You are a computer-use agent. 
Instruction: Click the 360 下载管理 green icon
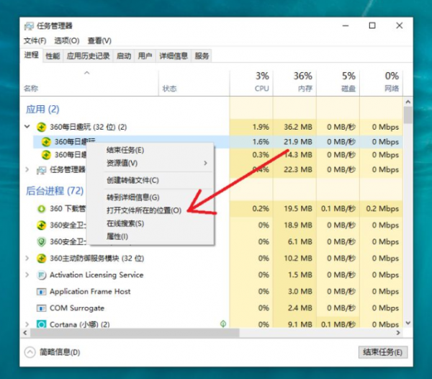41,209
